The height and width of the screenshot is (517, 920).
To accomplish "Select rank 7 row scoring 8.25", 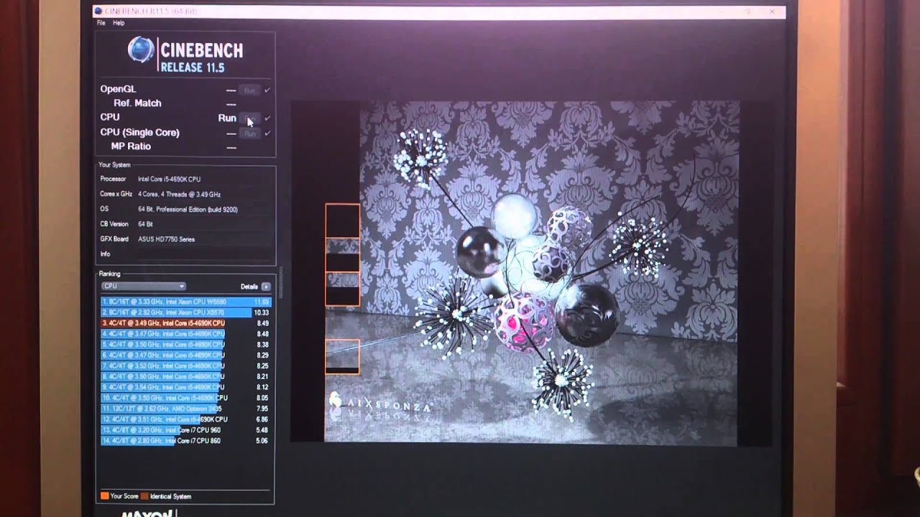I will coord(186,366).
